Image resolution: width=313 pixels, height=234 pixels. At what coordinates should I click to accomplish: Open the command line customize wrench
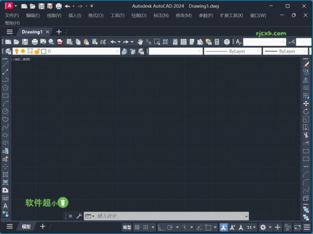(x=79, y=216)
